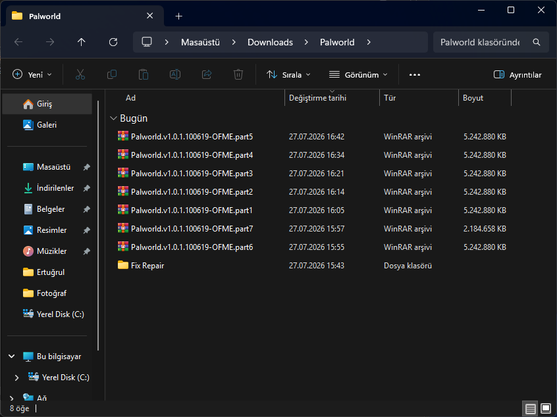Refresh the Palworld folder view
The width and height of the screenshot is (557, 417).
point(113,42)
